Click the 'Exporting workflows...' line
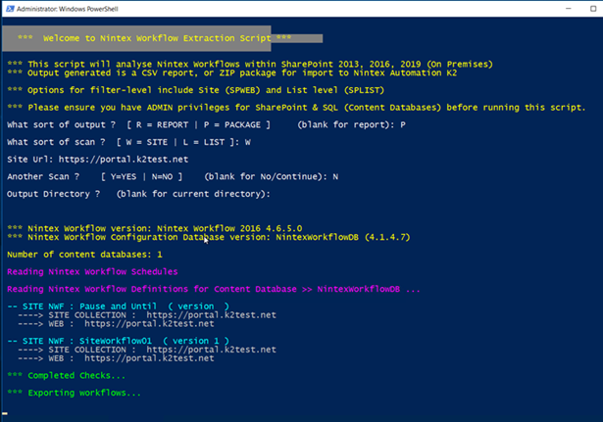 point(74,393)
